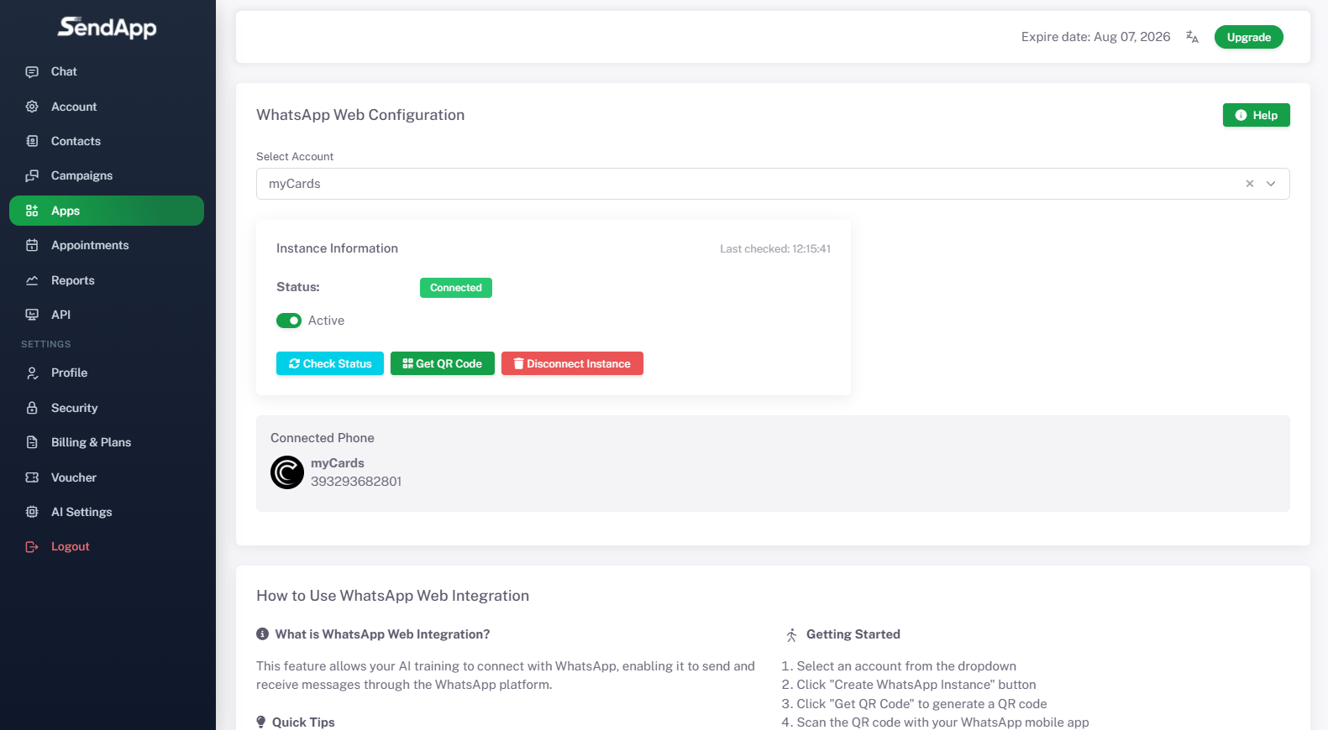Click the SendApp logo
1328x730 pixels.
[107, 28]
